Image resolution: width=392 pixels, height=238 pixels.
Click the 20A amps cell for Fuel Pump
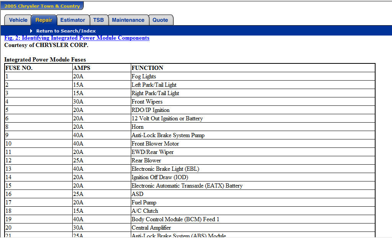(x=101, y=202)
